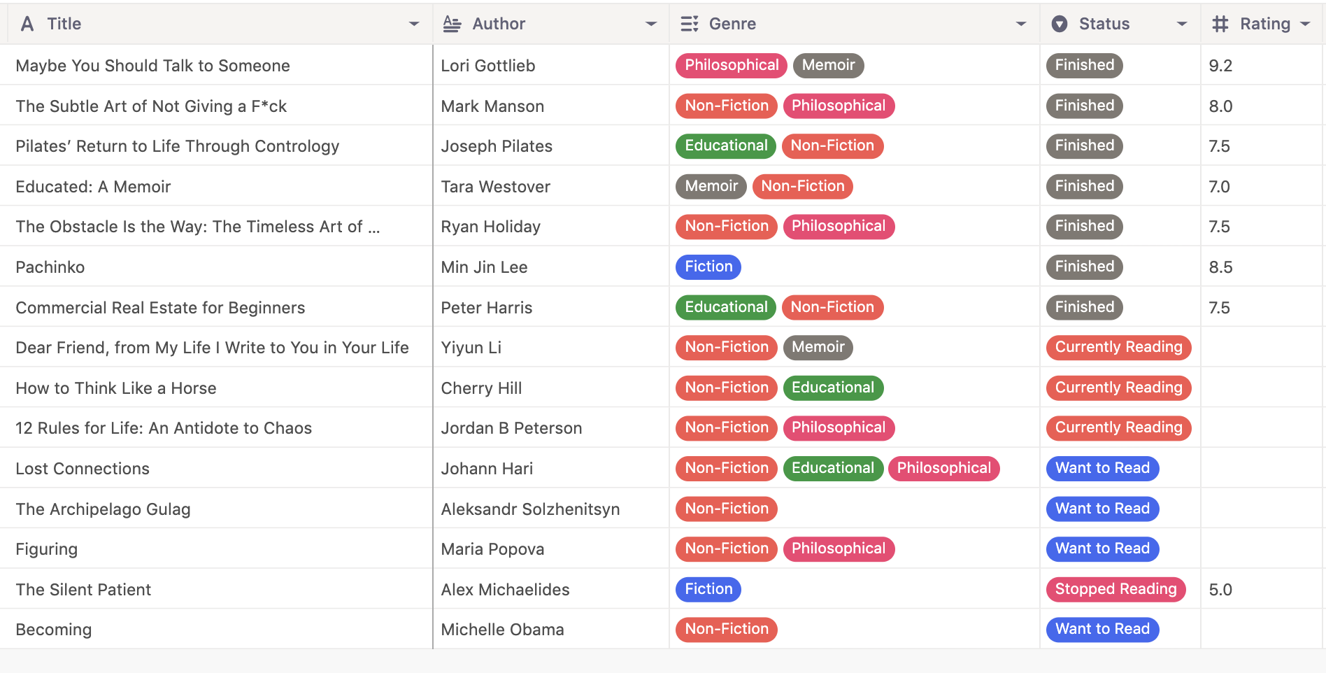The height and width of the screenshot is (673, 1326).
Task: Select the 'Becoming' title cell
Action: [x=216, y=630]
